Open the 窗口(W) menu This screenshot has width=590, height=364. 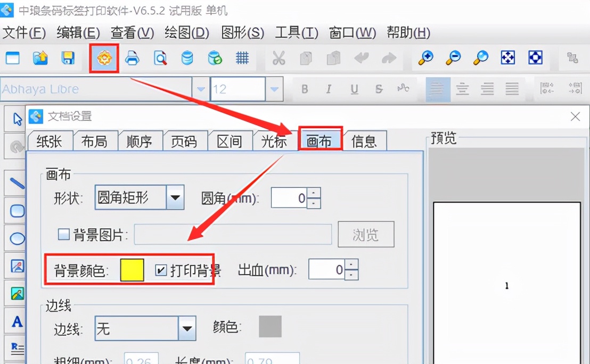click(x=353, y=32)
